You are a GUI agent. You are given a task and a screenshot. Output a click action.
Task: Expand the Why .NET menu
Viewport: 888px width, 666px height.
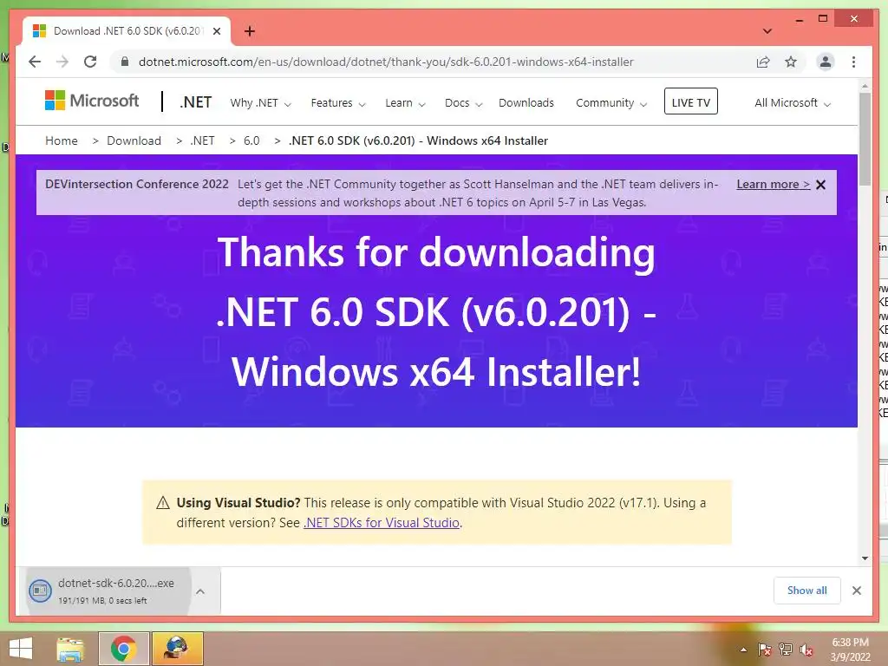point(260,103)
